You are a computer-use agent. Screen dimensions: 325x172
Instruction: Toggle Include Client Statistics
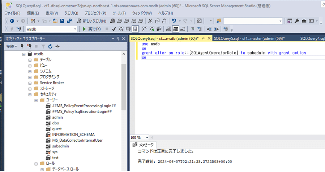point(159,29)
